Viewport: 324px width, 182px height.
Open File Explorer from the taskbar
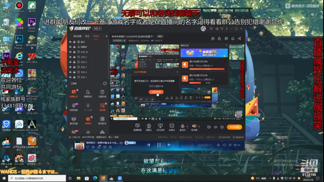(79, 178)
